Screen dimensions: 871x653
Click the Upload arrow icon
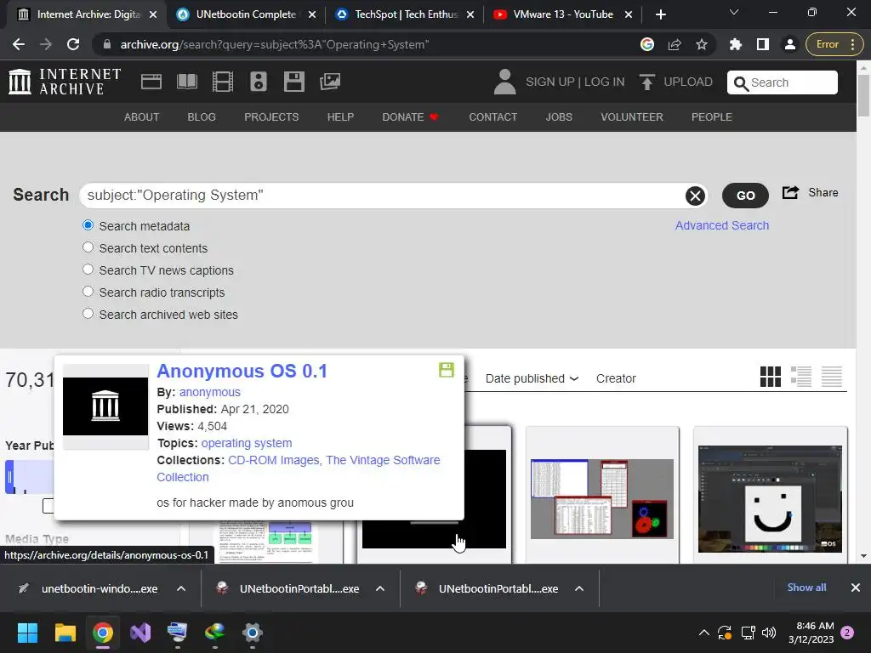coord(646,82)
